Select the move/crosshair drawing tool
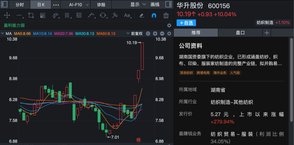The height and width of the screenshot is (145, 294). tap(7, 15)
